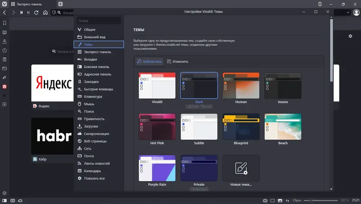Viewport: 361px width, 204px height.
Task: Switch to the Изменить tab
Action: [177, 61]
